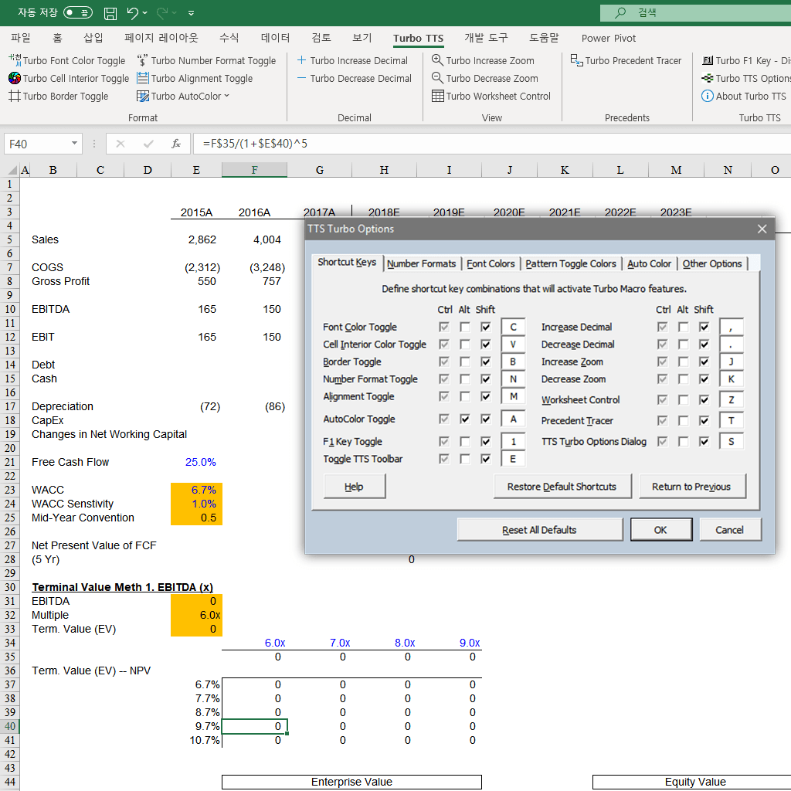Click the Undo arrow icon

click(132, 12)
